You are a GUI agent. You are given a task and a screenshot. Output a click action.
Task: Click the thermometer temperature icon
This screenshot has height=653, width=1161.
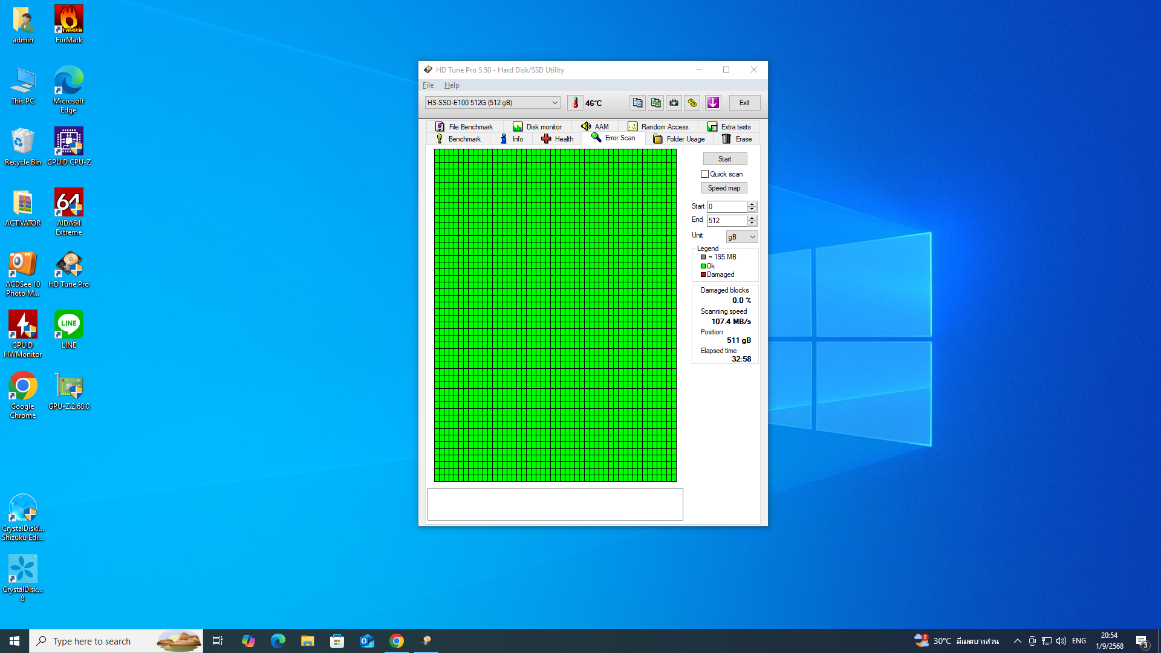pyautogui.click(x=575, y=103)
